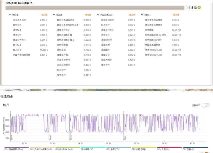213x153 pixels.
Task: Toggle CPU 温度 (°C) legend entry
Action: tap(93, 148)
